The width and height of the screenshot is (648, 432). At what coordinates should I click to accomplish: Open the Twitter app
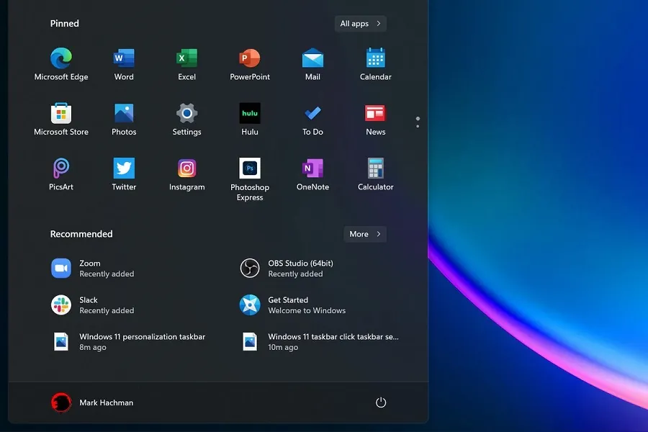click(124, 174)
